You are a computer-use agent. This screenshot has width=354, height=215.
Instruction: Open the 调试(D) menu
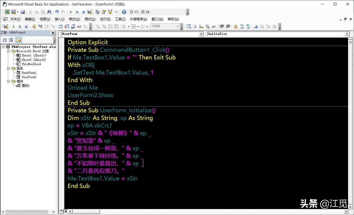pyautogui.click(x=90, y=19)
